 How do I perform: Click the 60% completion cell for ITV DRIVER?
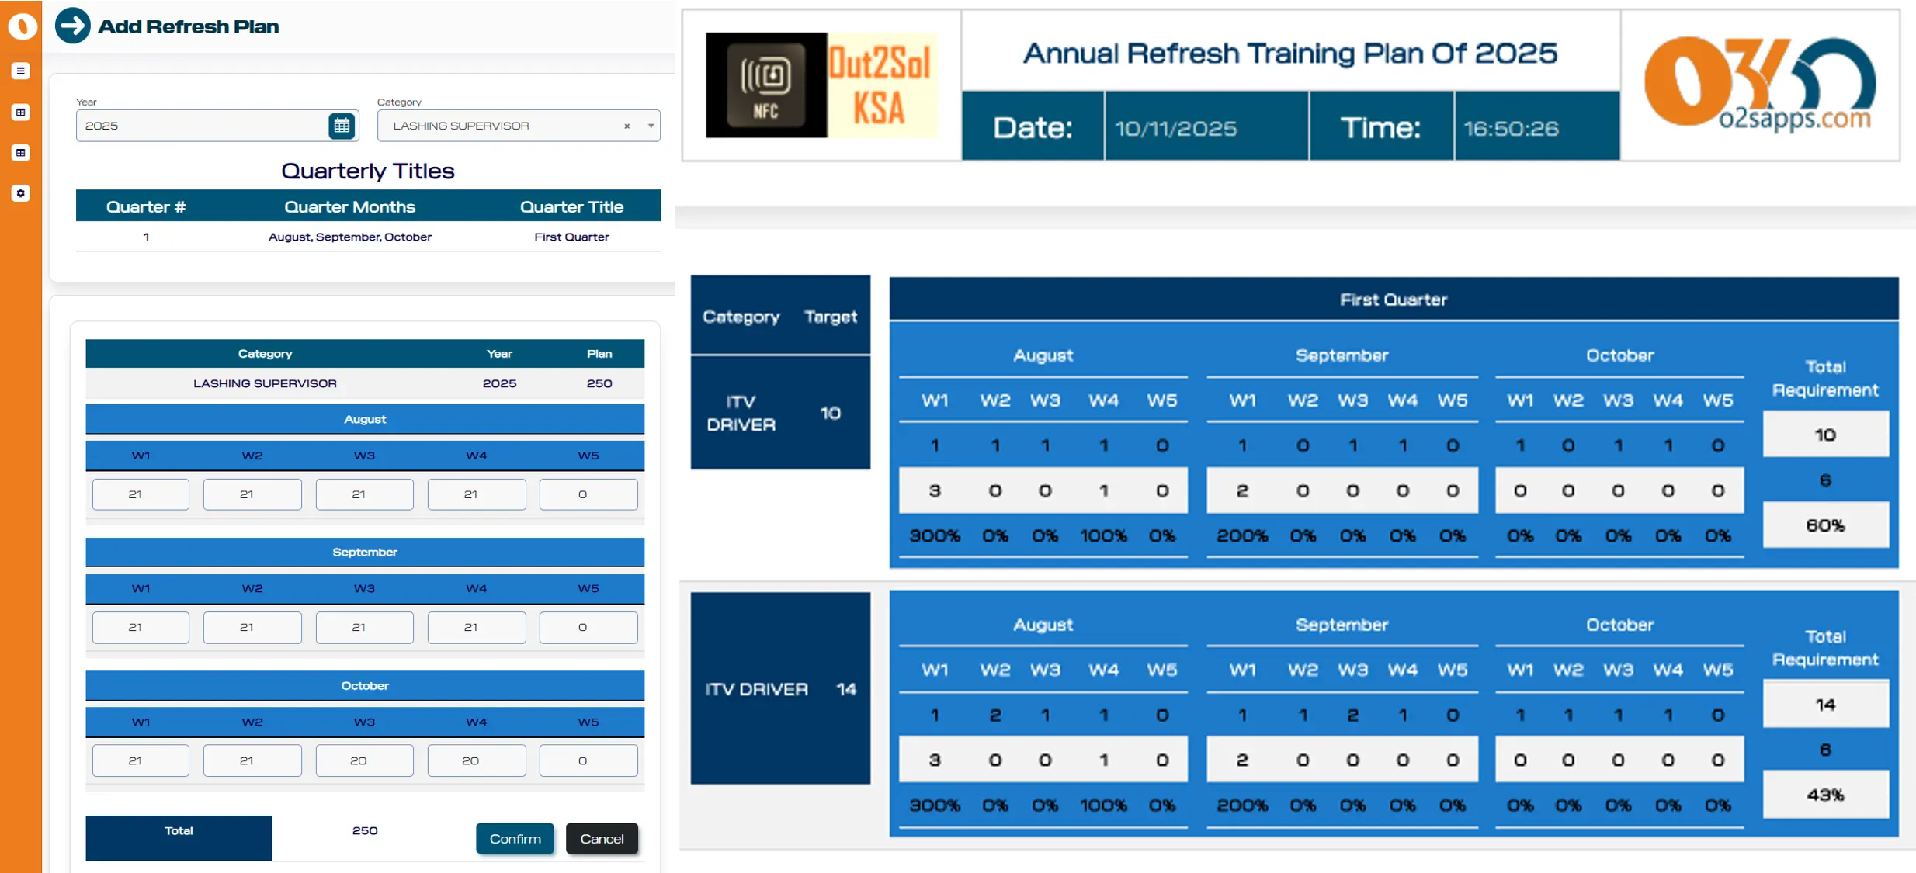pos(1826,525)
